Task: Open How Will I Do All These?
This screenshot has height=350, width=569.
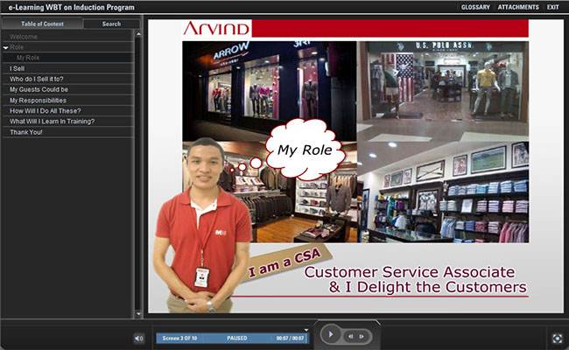Action: (x=68, y=110)
